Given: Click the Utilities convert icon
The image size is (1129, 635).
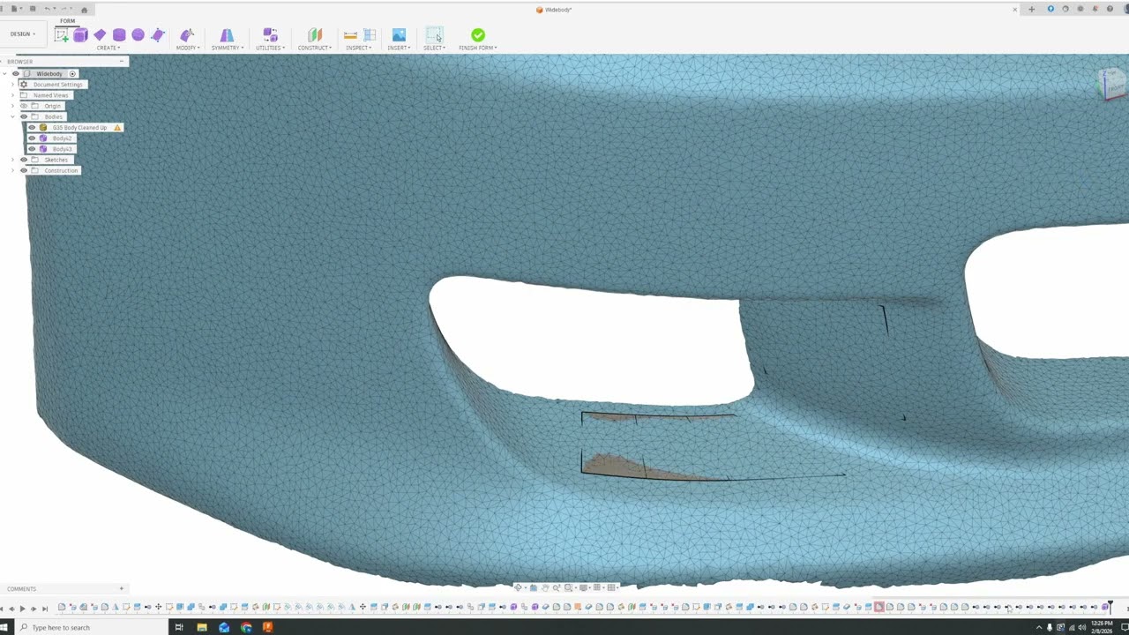Looking at the screenshot, I should click(x=270, y=34).
